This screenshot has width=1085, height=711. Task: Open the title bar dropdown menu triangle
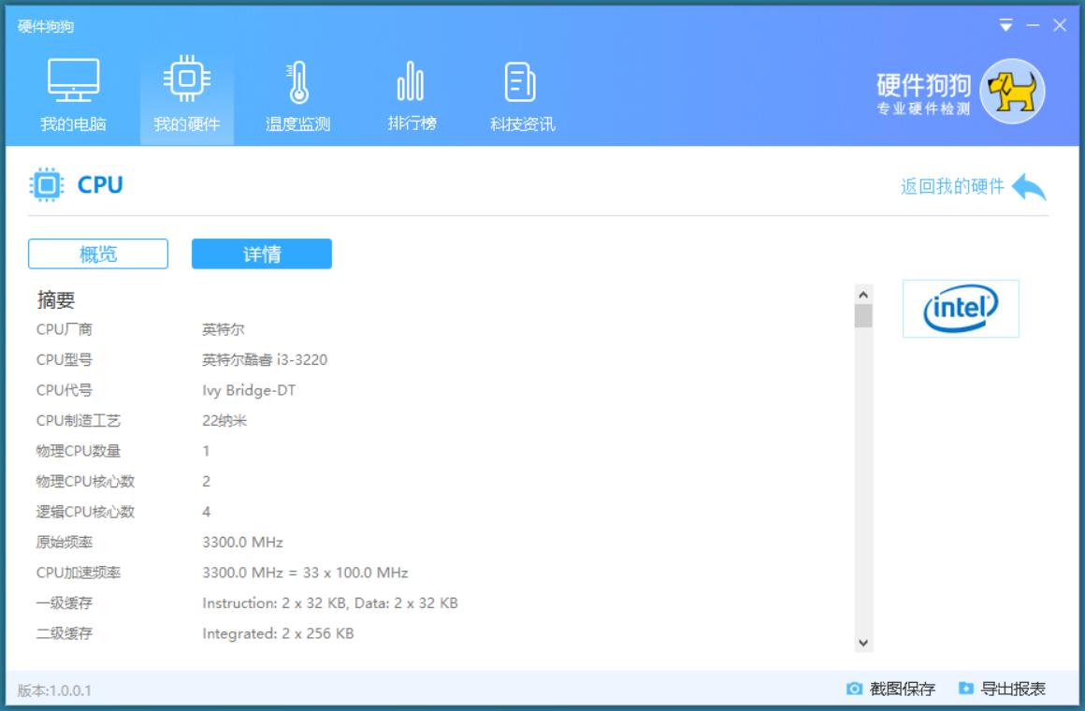1005,25
